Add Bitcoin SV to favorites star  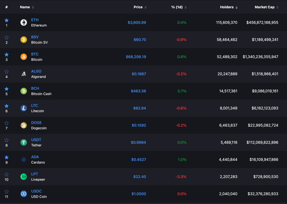[7, 37]
